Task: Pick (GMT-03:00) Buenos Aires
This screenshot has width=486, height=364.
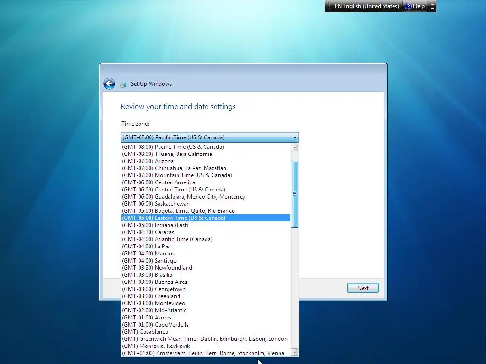Action: coord(206,282)
